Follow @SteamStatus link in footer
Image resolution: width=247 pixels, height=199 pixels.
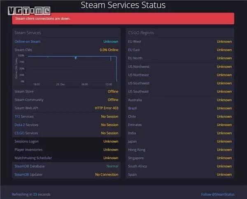pos(217,194)
